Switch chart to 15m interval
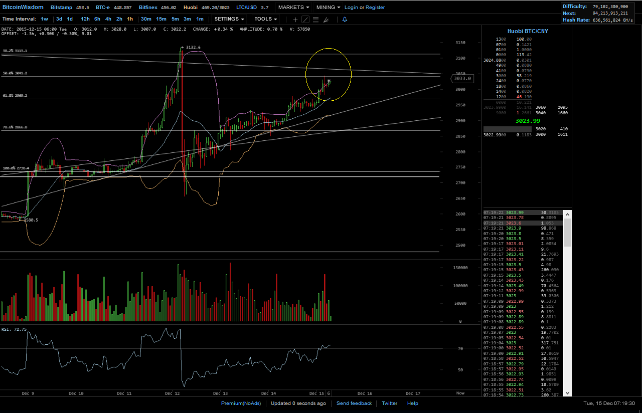 point(161,19)
